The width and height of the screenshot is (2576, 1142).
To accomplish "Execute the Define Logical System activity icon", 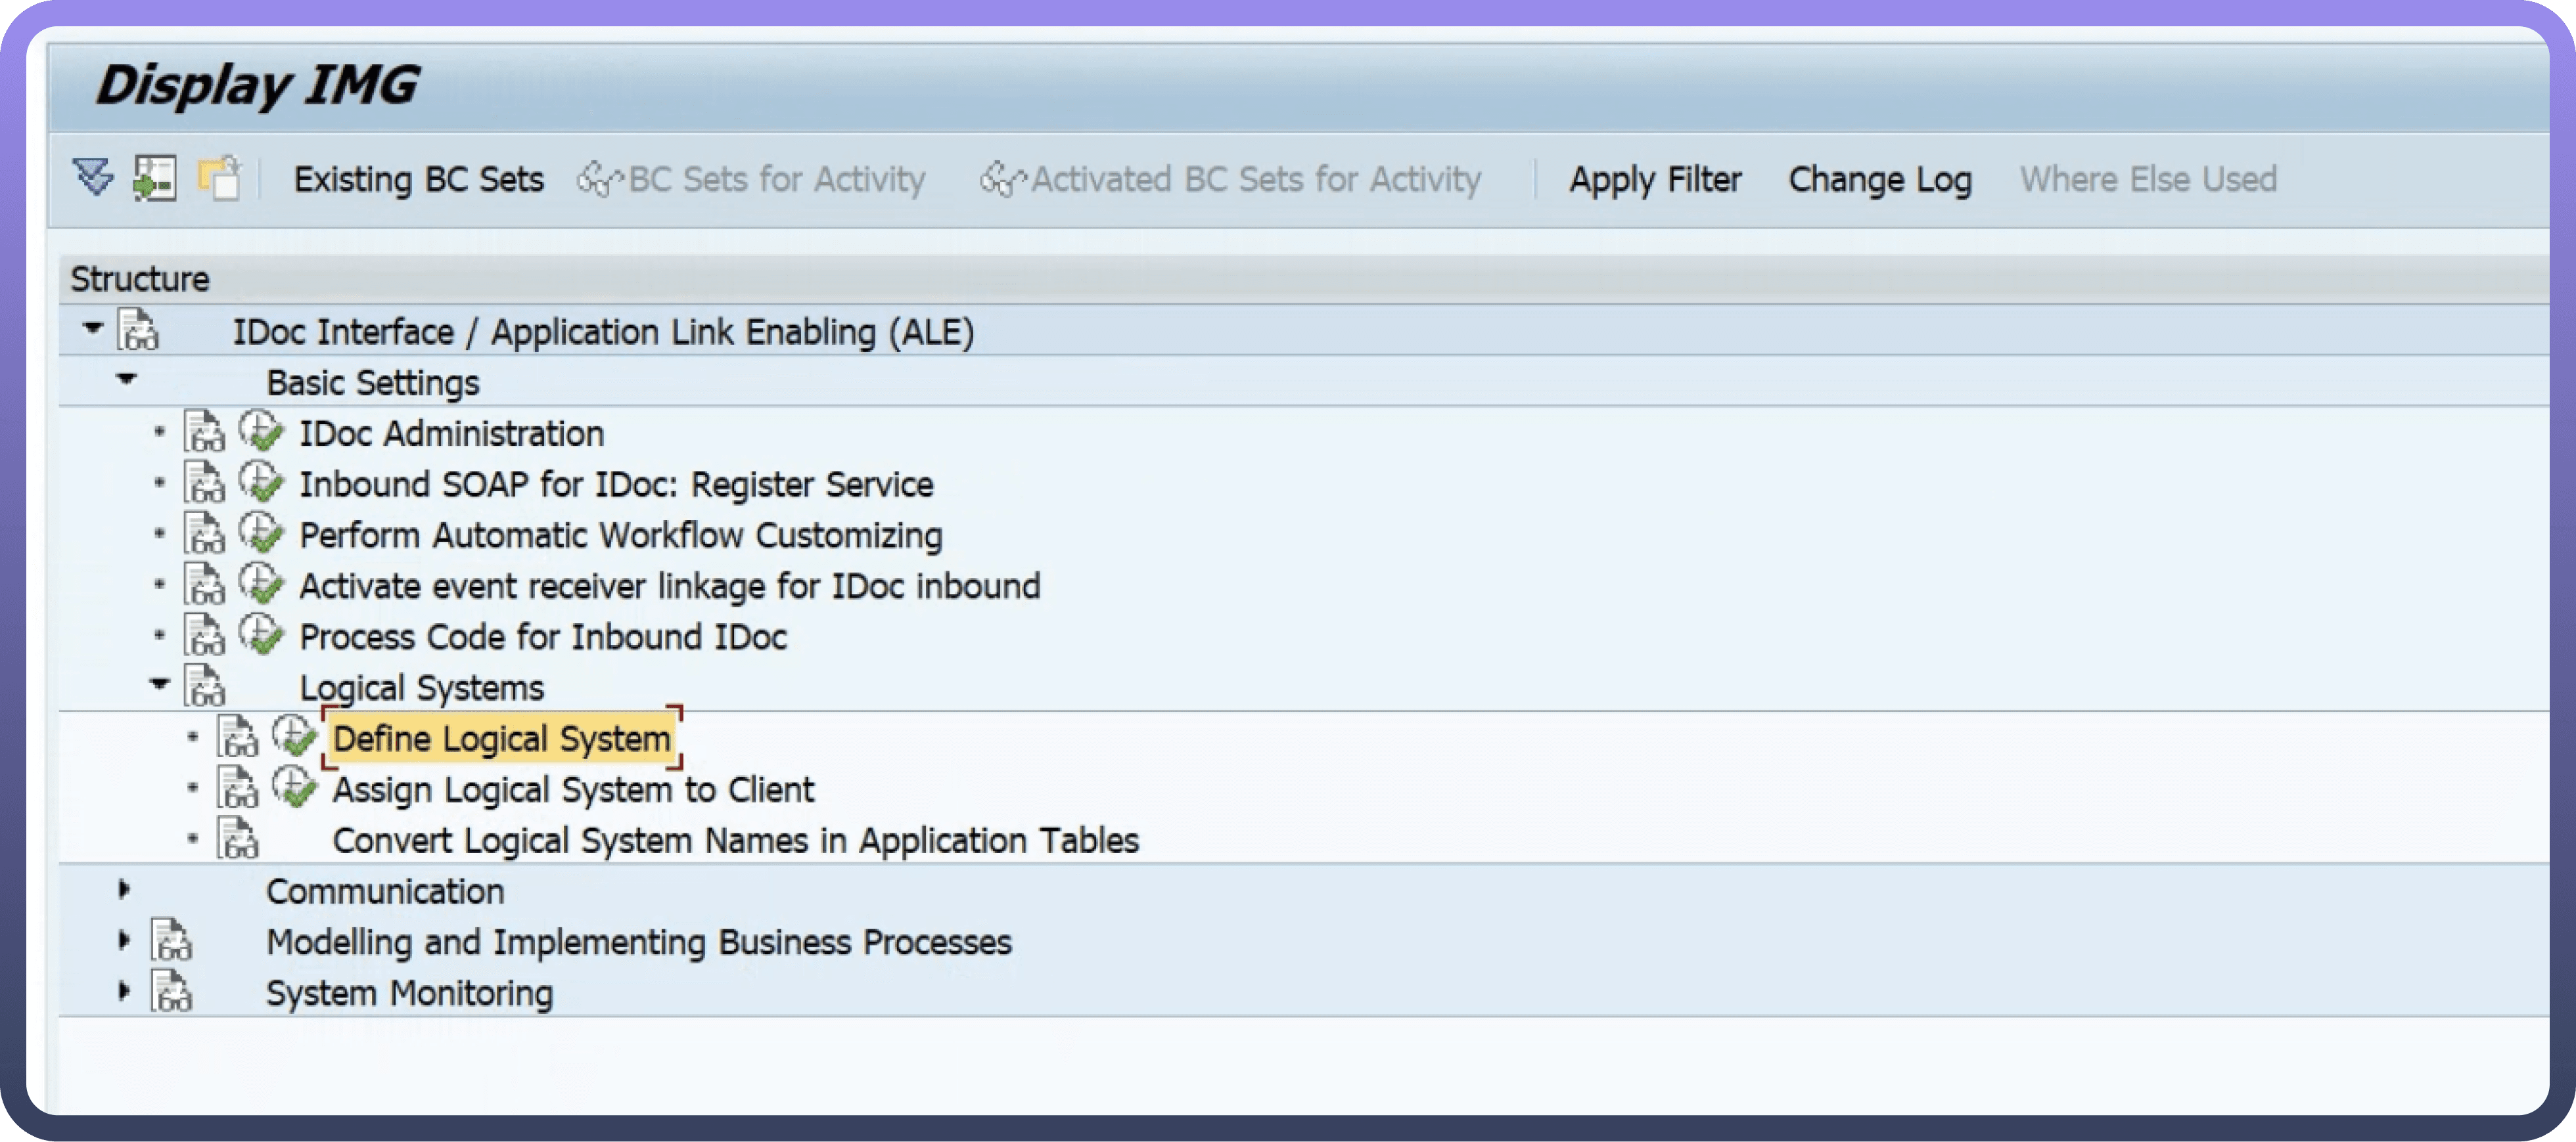I will pyautogui.click(x=295, y=737).
